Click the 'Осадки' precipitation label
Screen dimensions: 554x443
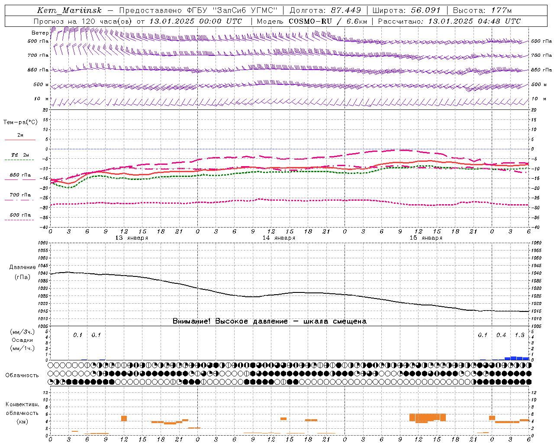23,340
